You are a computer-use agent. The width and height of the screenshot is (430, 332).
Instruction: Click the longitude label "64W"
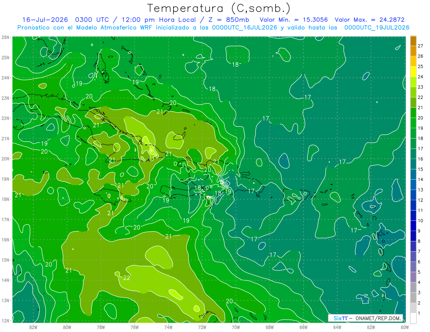point(337,327)
